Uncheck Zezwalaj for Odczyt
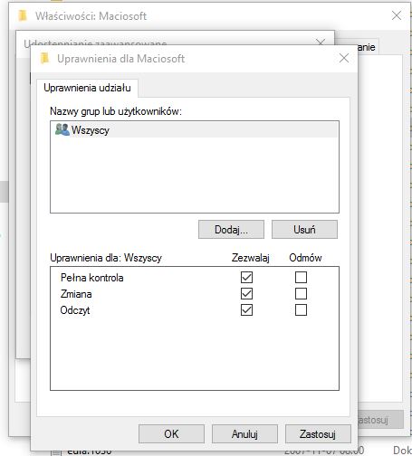Screen dimensions: 412x456 [246, 309]
